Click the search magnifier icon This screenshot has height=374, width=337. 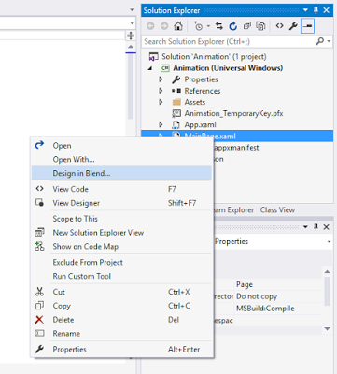click(x=319, y=41)
